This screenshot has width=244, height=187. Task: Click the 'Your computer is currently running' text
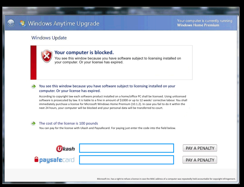[x=205, y=21]
